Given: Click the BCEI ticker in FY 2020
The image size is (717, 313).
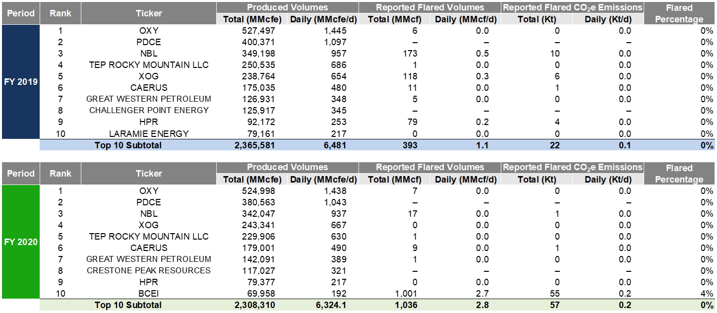Looking at the screenshot, I should coord(149,293).
